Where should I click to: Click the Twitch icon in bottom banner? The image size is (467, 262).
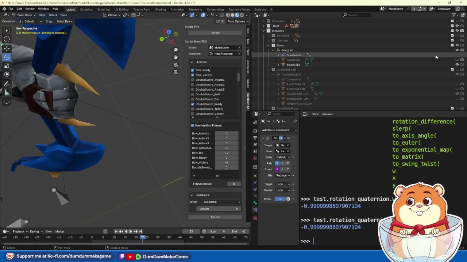[122, 257]
